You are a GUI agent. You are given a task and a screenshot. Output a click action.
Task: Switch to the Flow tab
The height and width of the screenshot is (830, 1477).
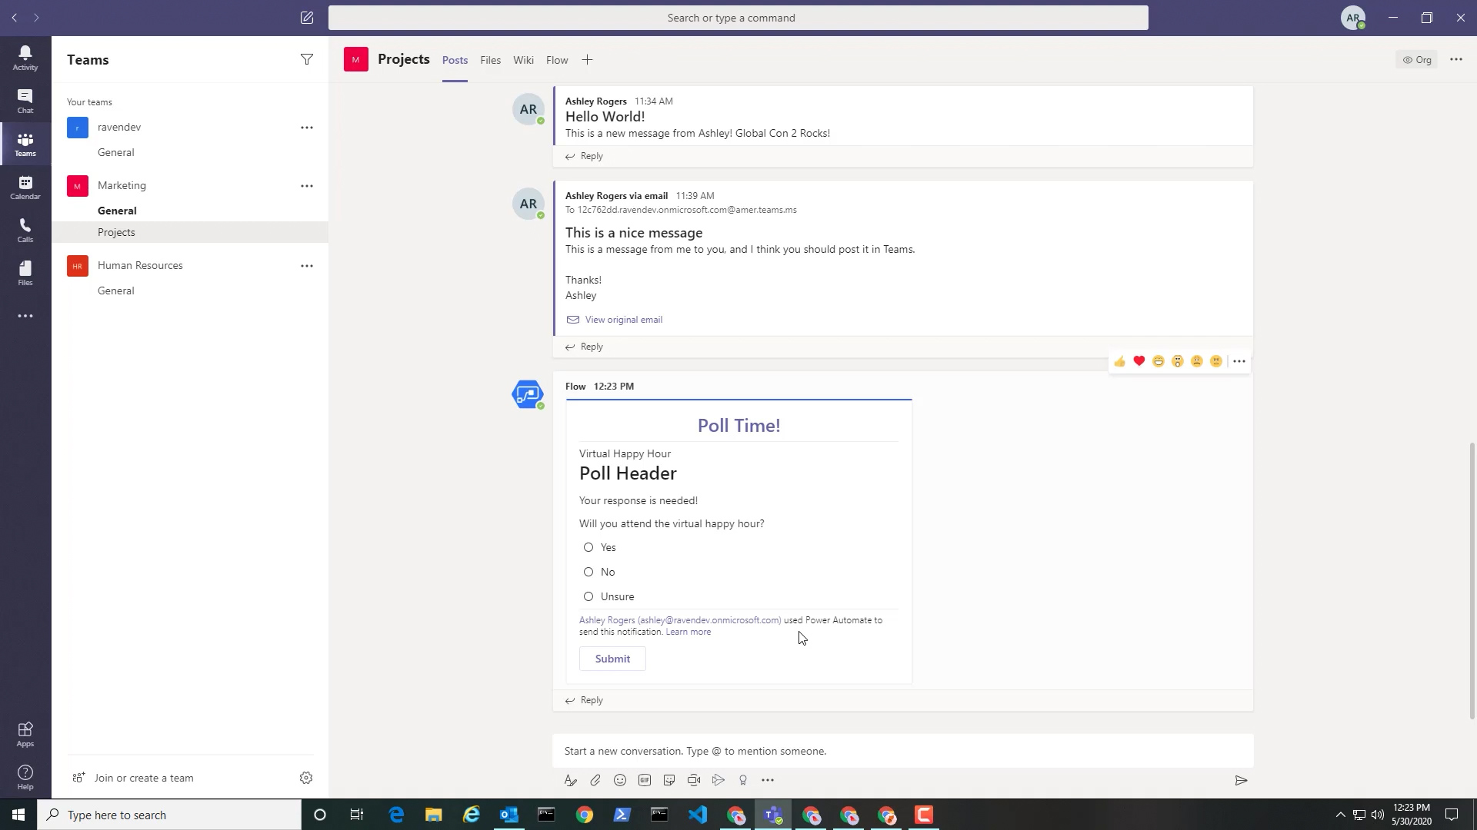(x=557, y=60)
